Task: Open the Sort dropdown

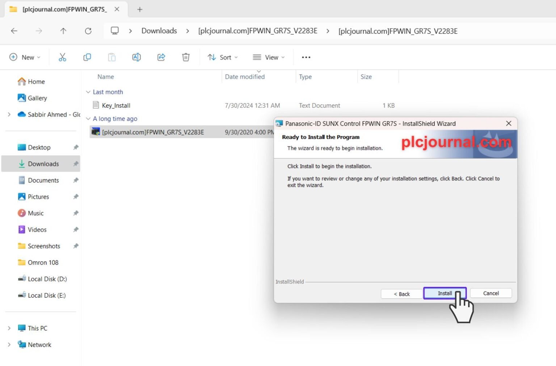Action: point(223,57)
